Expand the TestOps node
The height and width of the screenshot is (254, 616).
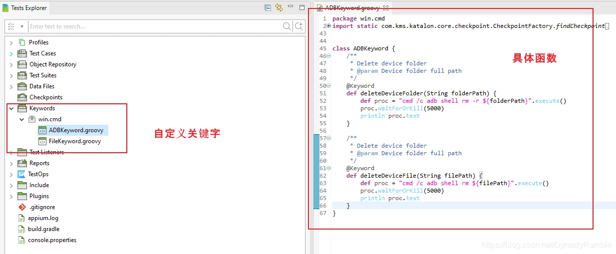pyautogui.click(x=11, y=174)
